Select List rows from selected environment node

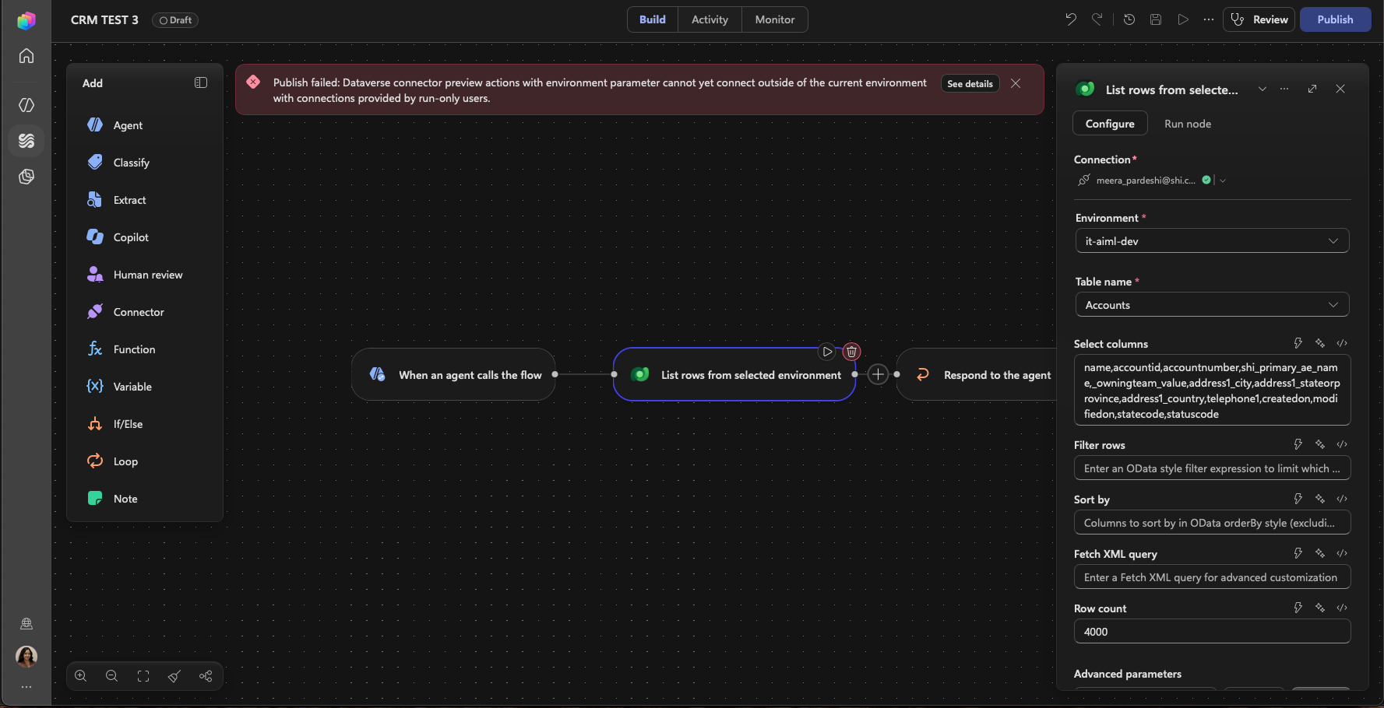coord(734,374)
